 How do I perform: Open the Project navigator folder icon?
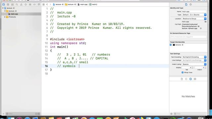coord(4,4)
